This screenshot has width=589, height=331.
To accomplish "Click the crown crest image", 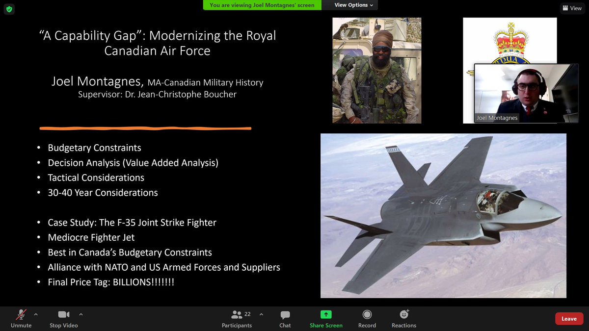I will [509, 40].
